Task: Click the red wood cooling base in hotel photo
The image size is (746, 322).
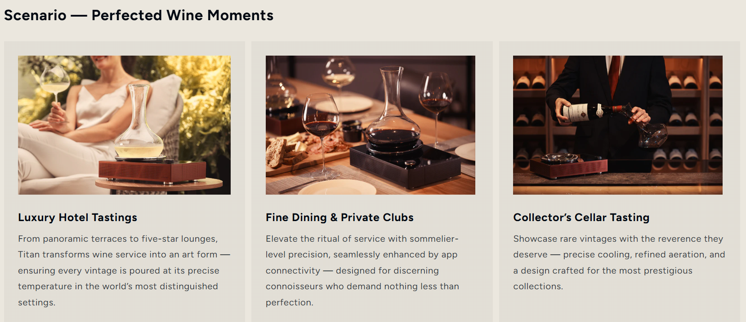Action: coord(152,170)
